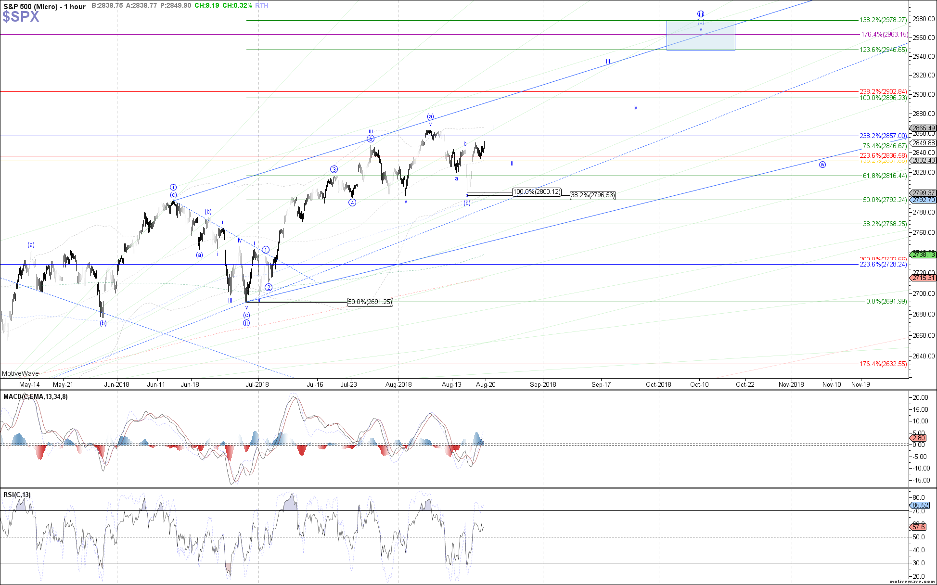This screenshot has height=585, width=937.
Task: Select the circled 1 wave label
Action: (x=266, y=250)
